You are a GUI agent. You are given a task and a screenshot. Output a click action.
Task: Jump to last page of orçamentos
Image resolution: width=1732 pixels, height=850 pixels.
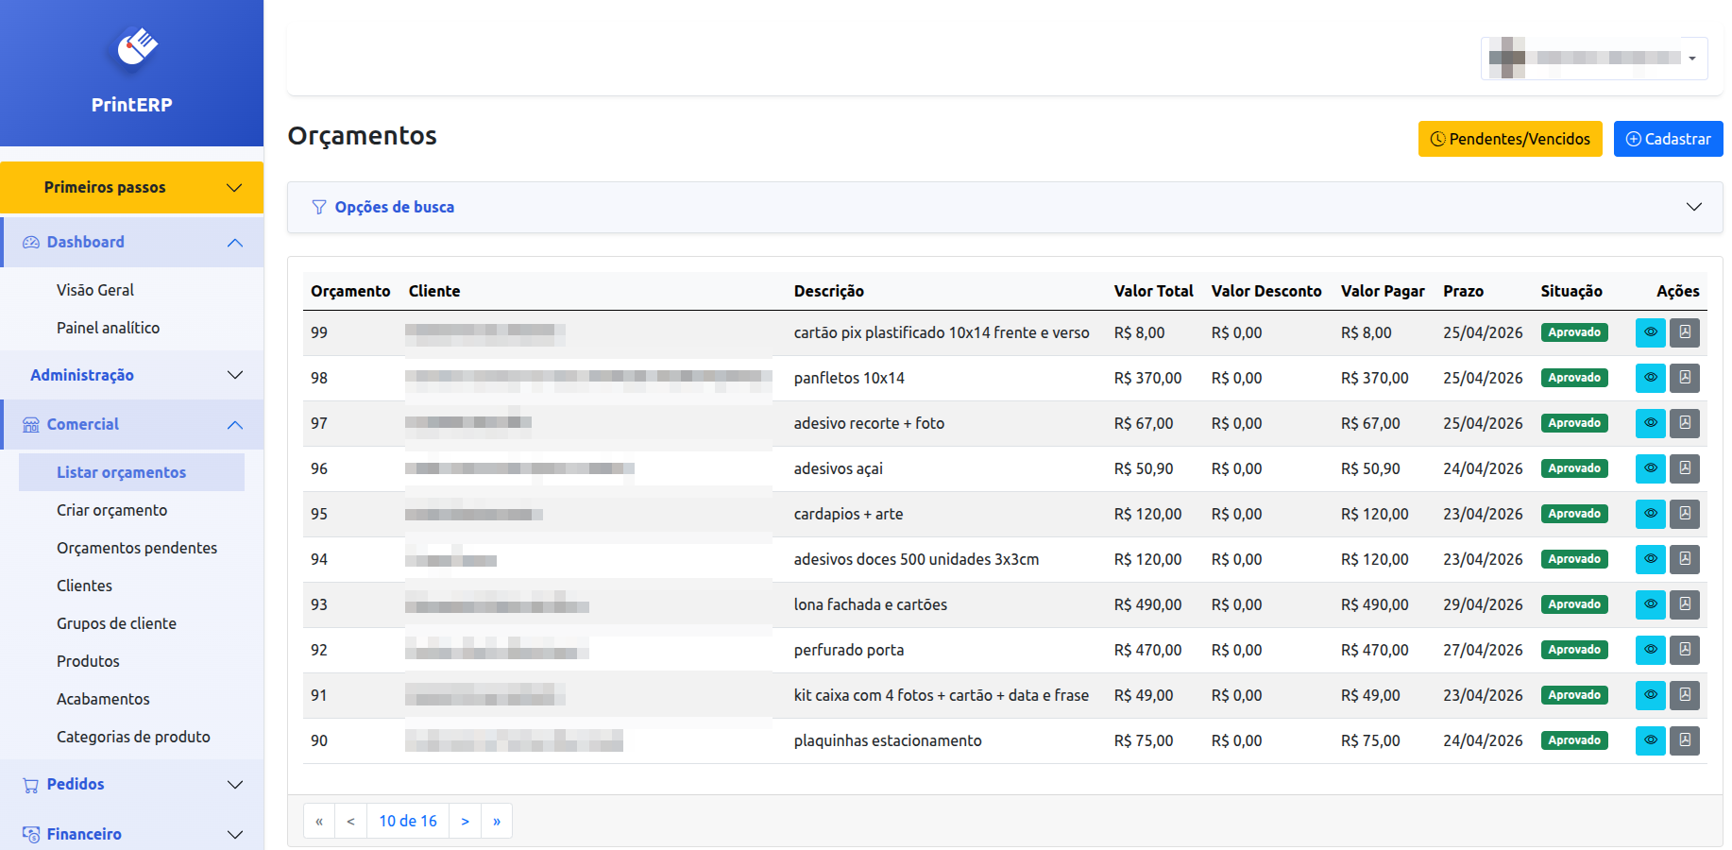click(497, 821)
